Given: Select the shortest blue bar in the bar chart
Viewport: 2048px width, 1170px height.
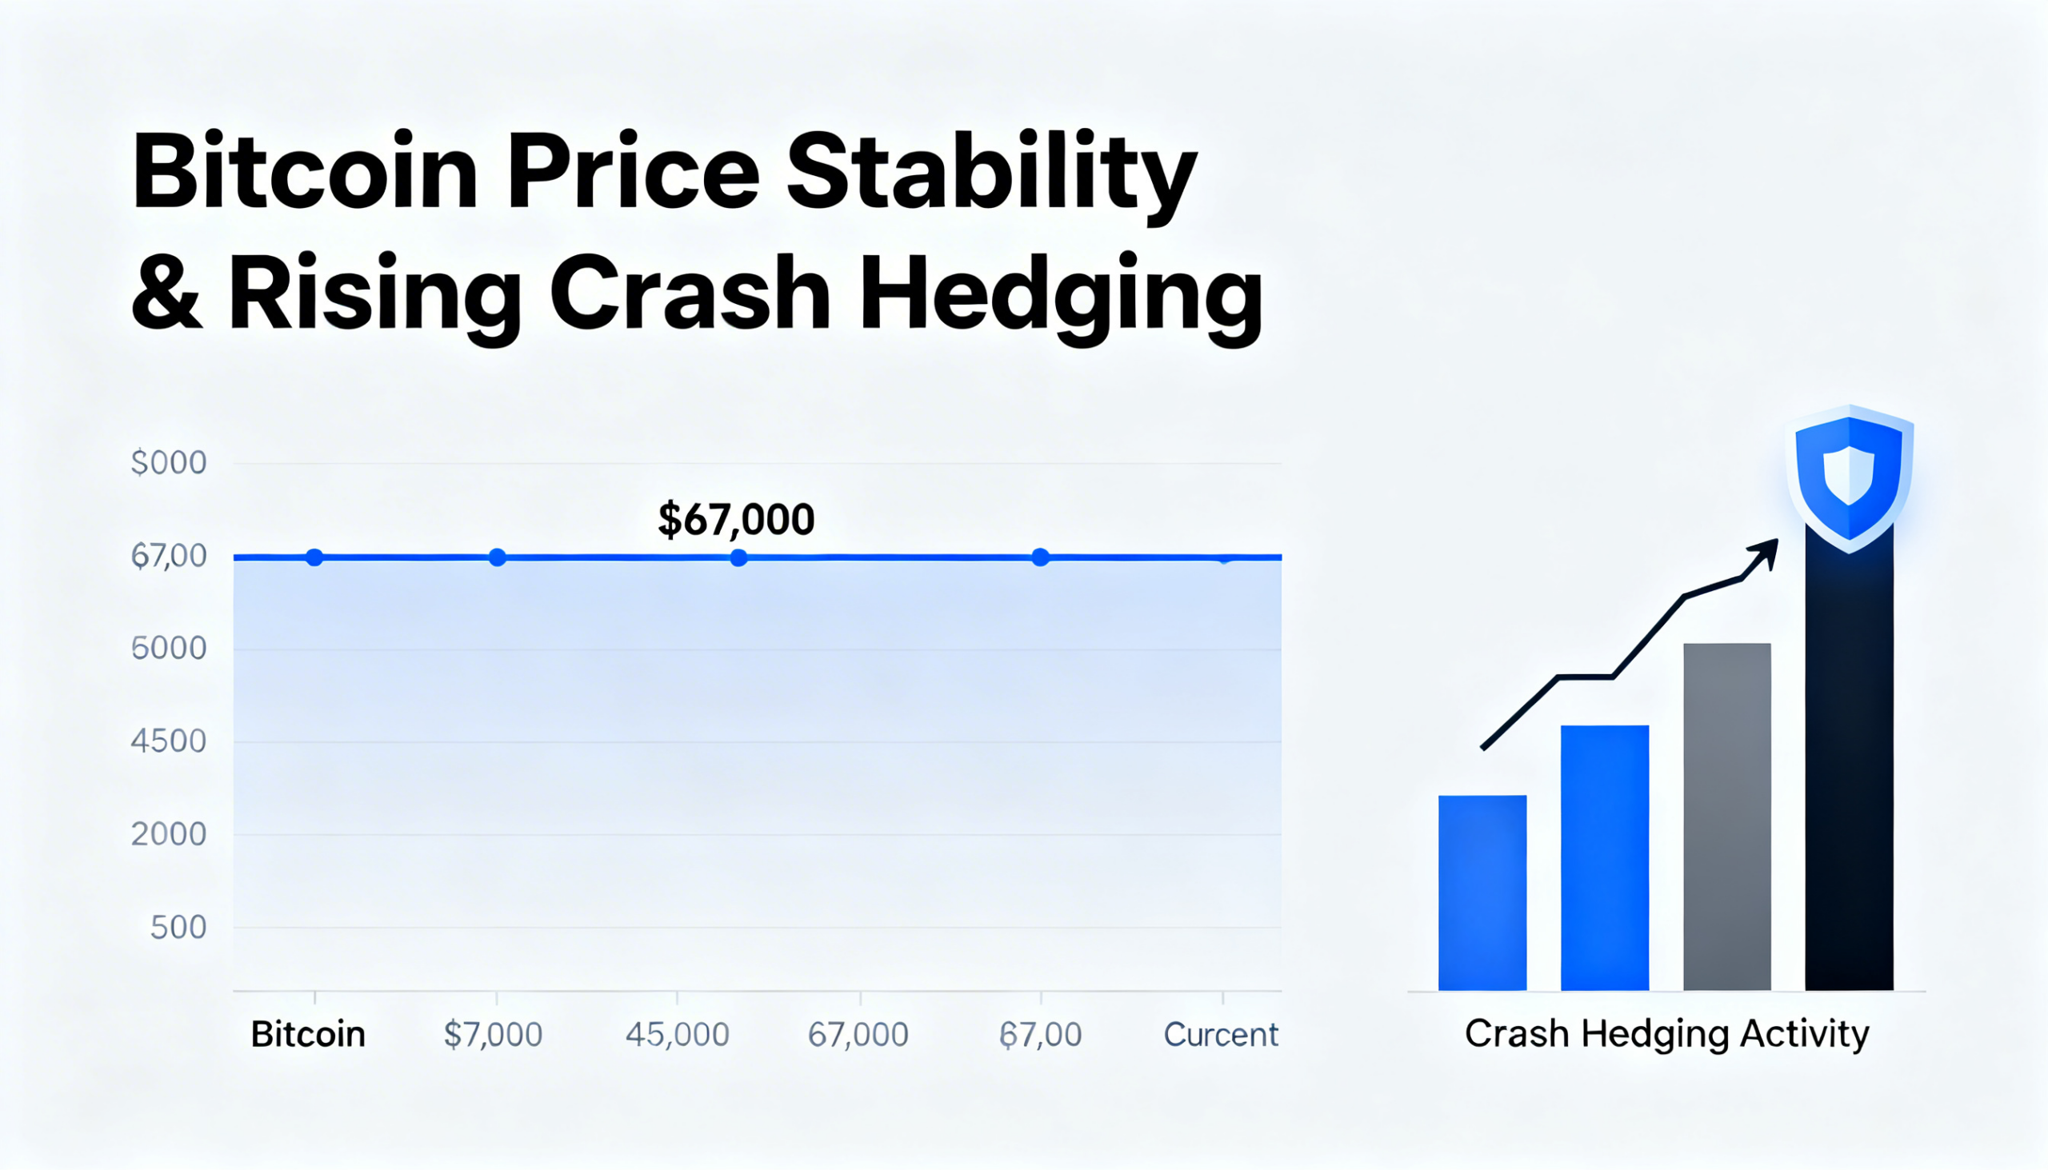Looking at the screenshot, I should tap(1482, 892).
